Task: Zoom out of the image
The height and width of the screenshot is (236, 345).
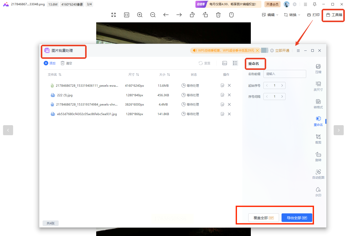Action: 153,15
